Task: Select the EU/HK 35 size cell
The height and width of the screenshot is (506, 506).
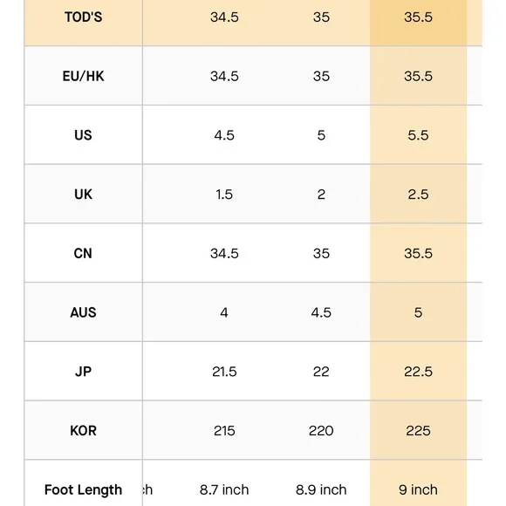Action: [321, 76]
